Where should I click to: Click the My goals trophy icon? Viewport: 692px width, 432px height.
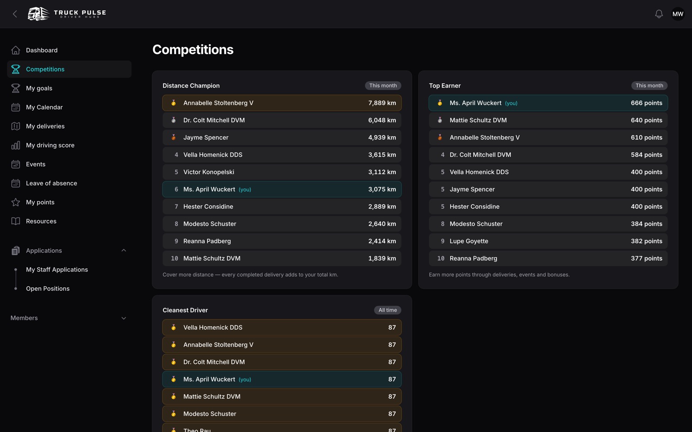(x=16, y=88)
